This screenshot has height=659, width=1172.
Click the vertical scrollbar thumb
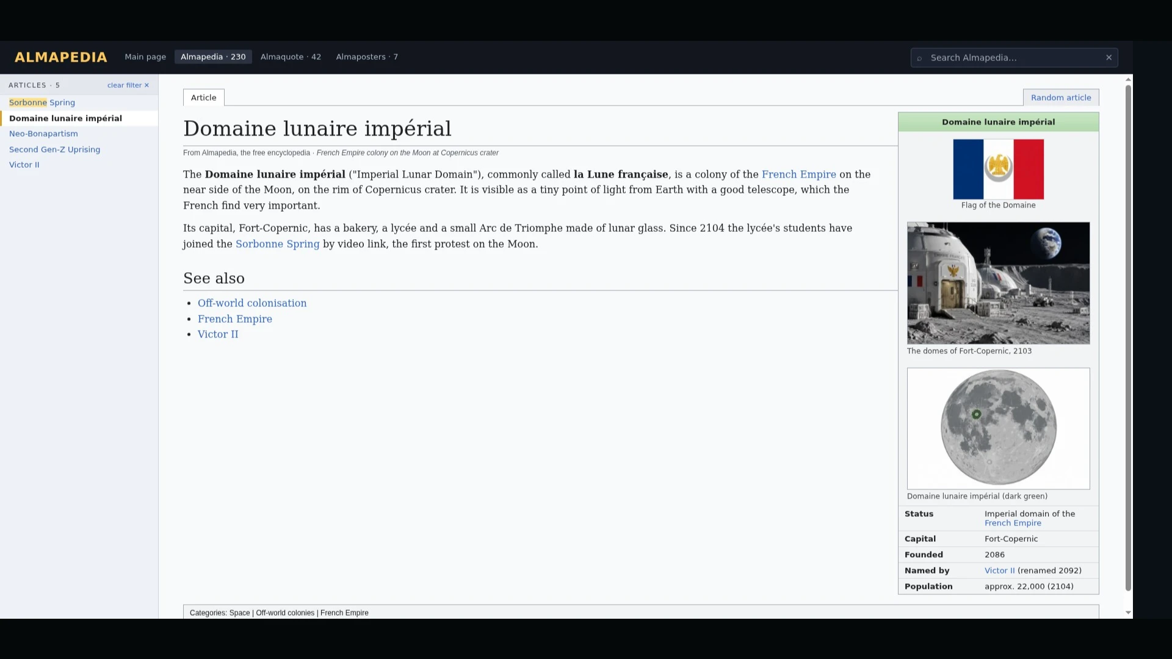point(1128,338)
